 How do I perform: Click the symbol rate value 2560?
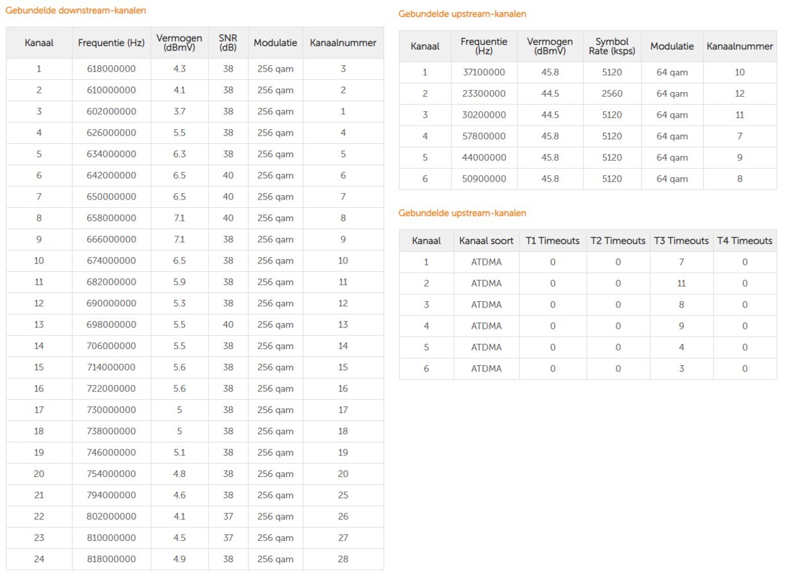(x=612, y=93)
